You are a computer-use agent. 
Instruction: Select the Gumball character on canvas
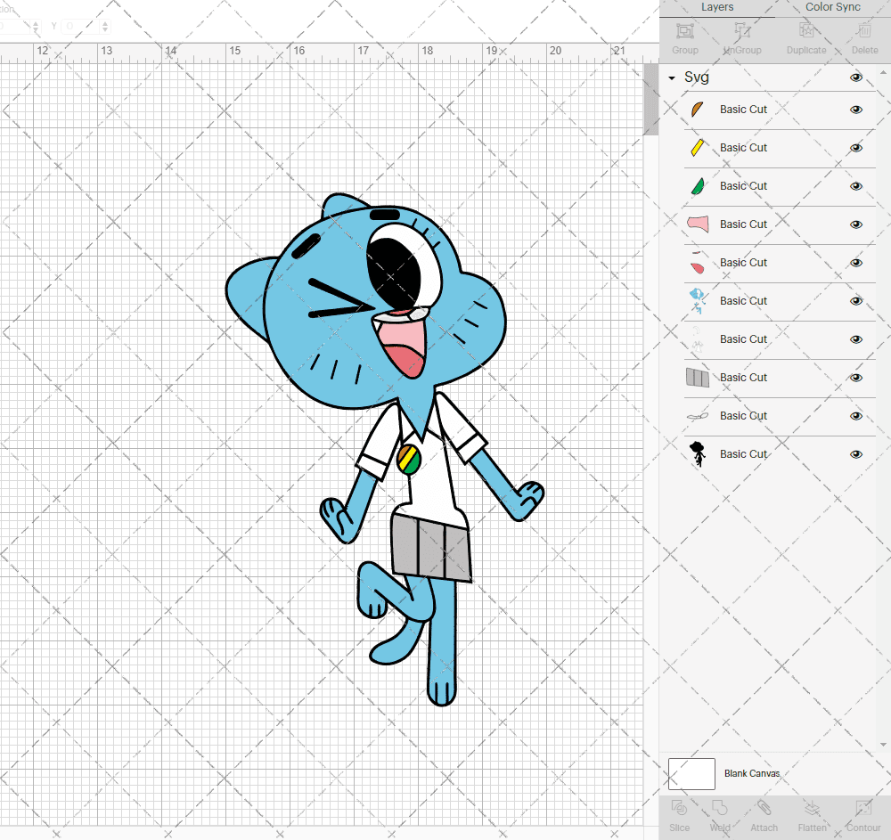pos(385,449)
